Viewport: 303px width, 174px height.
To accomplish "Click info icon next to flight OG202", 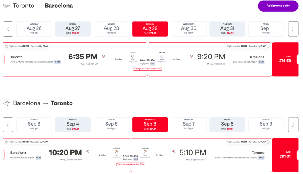I will tap(7, 46).
